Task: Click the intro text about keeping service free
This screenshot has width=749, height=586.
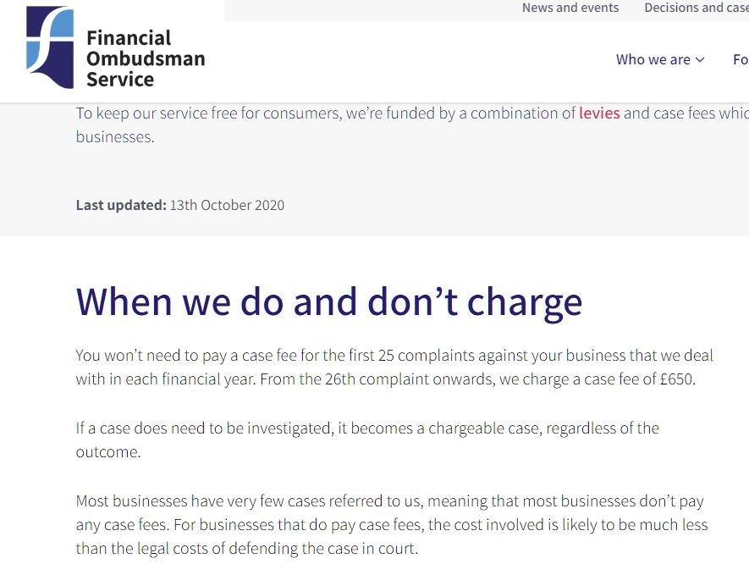Action: pos(412,124)
